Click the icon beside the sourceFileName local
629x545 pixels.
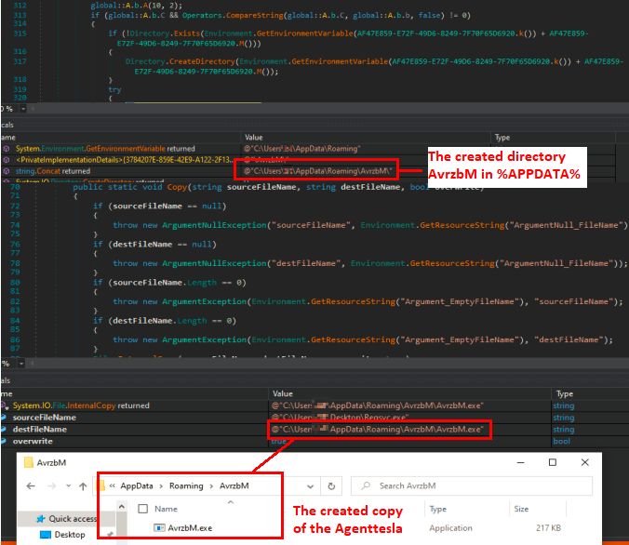4,418
